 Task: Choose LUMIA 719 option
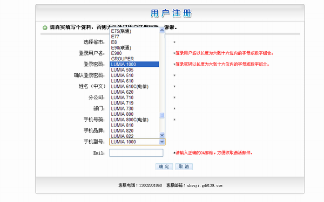134,103
